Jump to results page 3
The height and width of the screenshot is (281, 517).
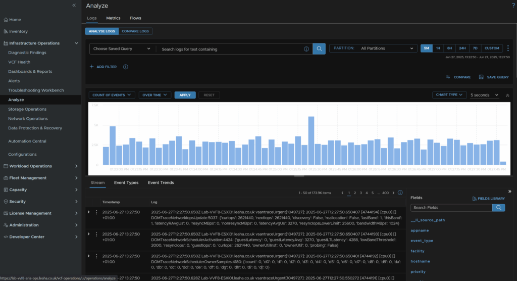pos(360,193)
